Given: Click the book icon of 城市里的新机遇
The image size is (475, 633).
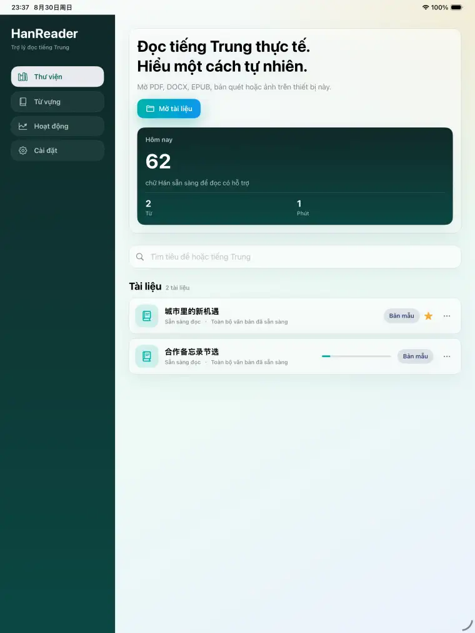Looking at the screenshot, I should pyautogui.click(x=147, y=316).
